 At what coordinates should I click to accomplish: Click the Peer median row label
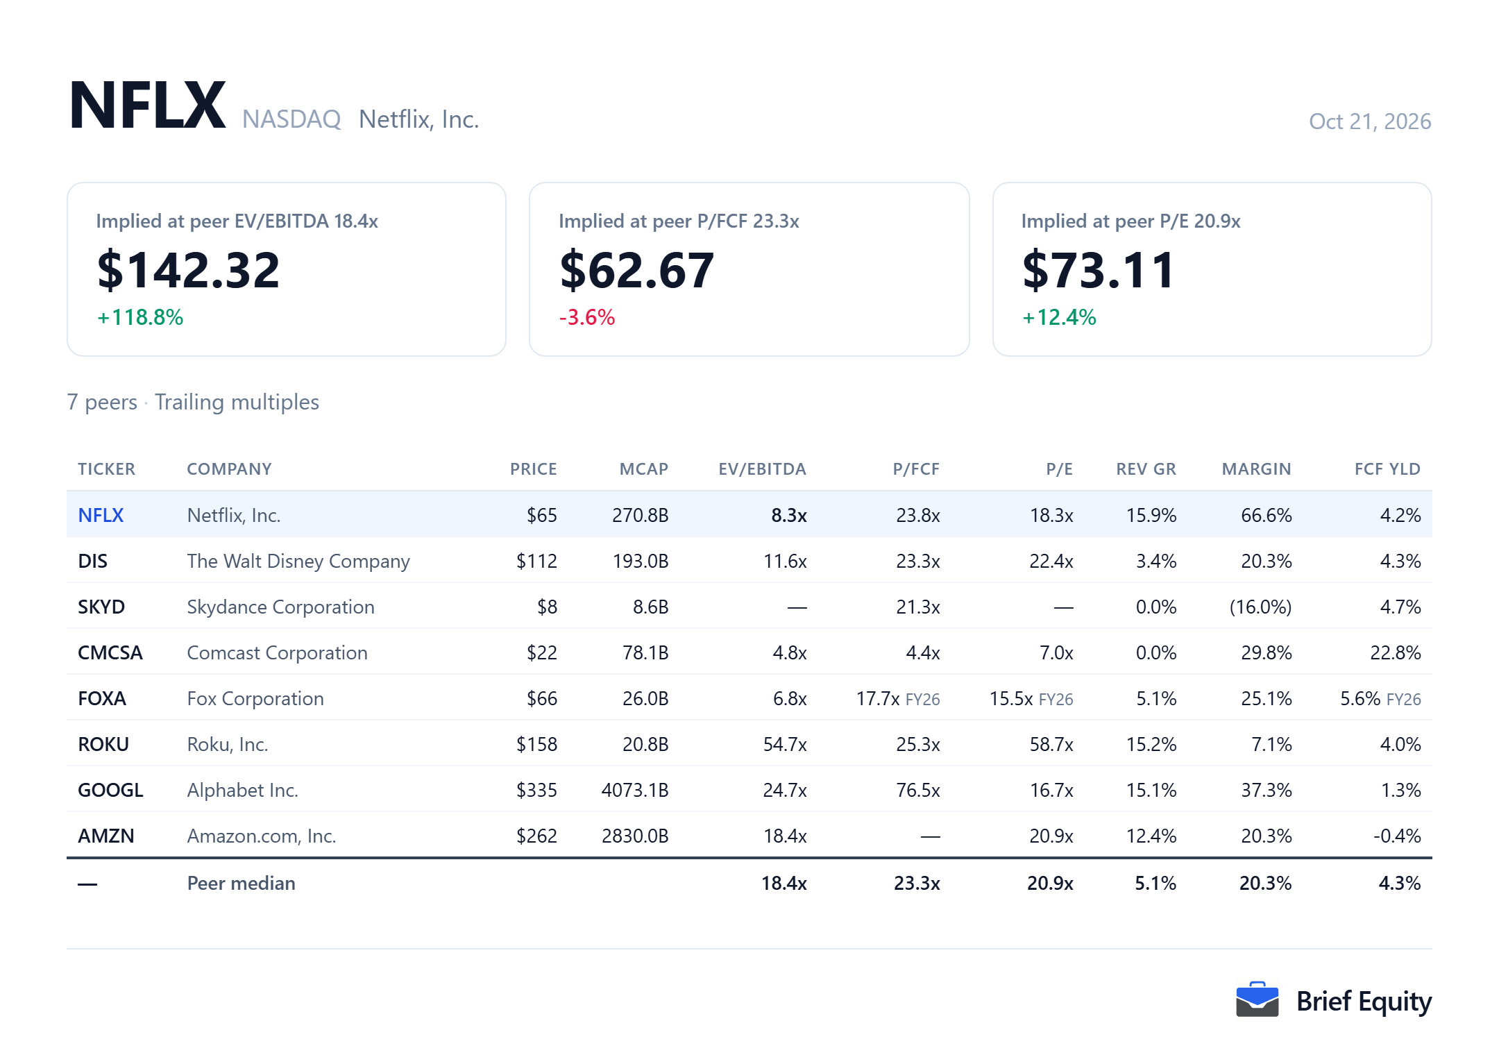point(241,883)
